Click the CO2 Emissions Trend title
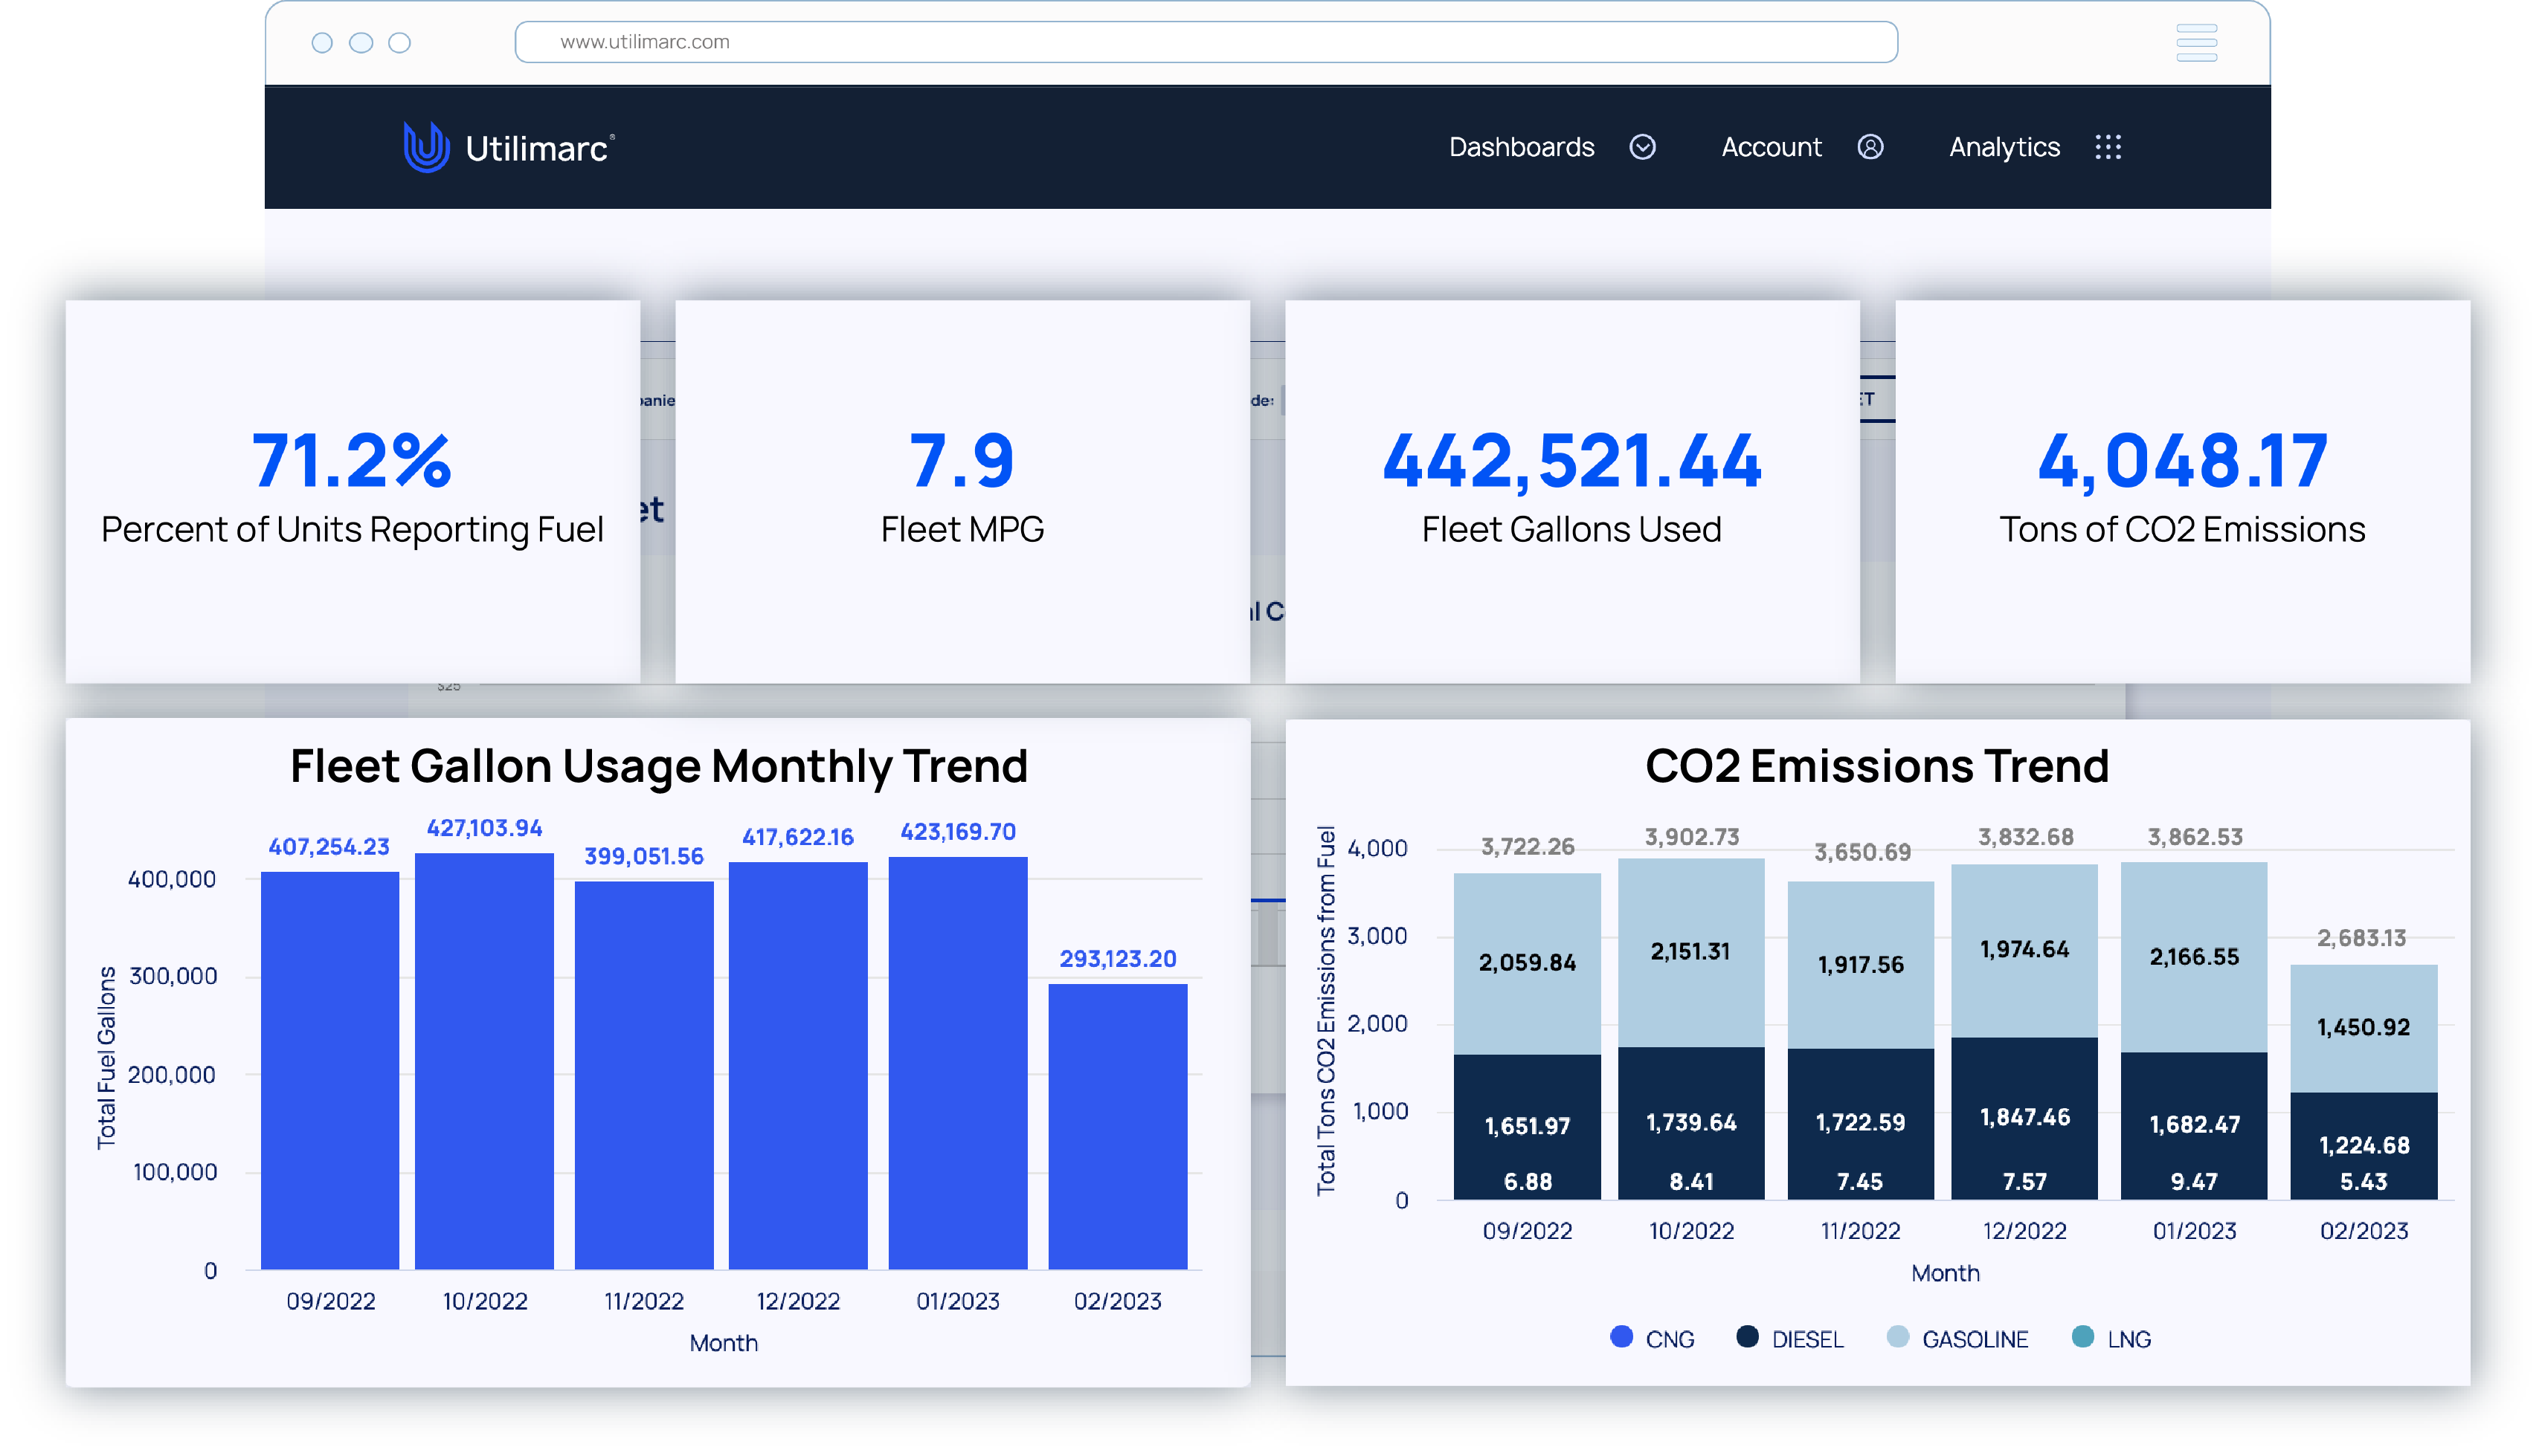 (1876, 767)
